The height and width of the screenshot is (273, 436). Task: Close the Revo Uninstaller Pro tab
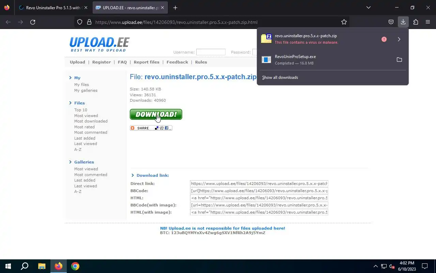point(86,8)
